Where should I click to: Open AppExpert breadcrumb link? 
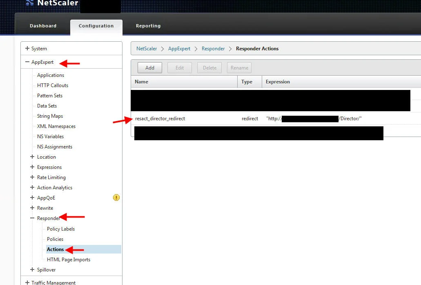(179, 49)
